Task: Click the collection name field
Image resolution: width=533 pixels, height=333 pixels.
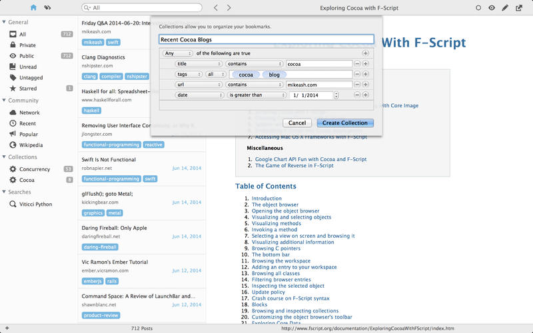Action: 266,39
